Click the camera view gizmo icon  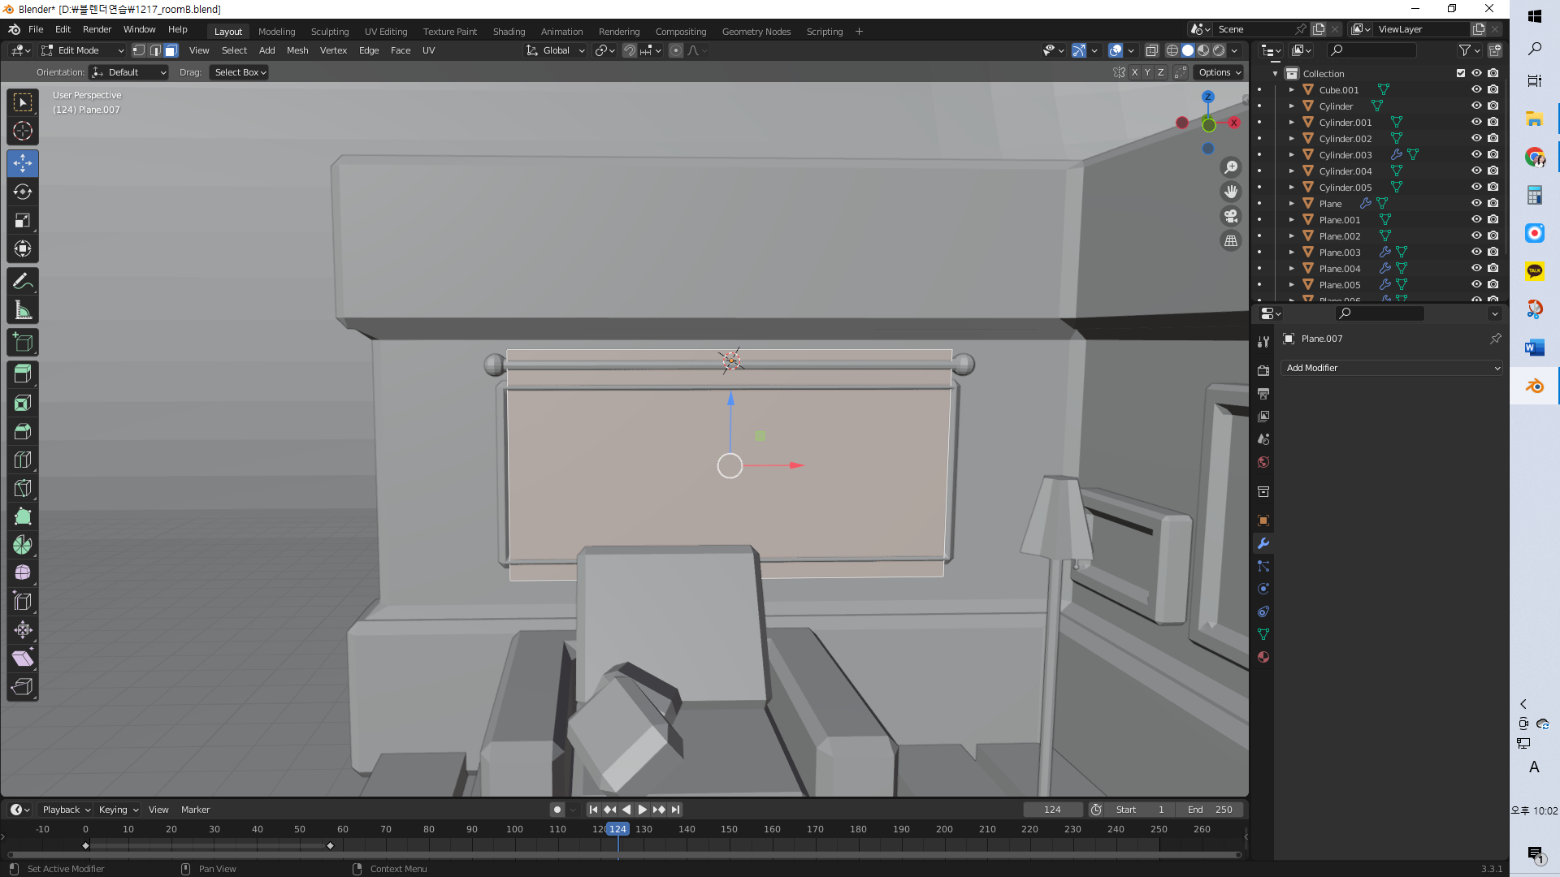point(1231,217)
